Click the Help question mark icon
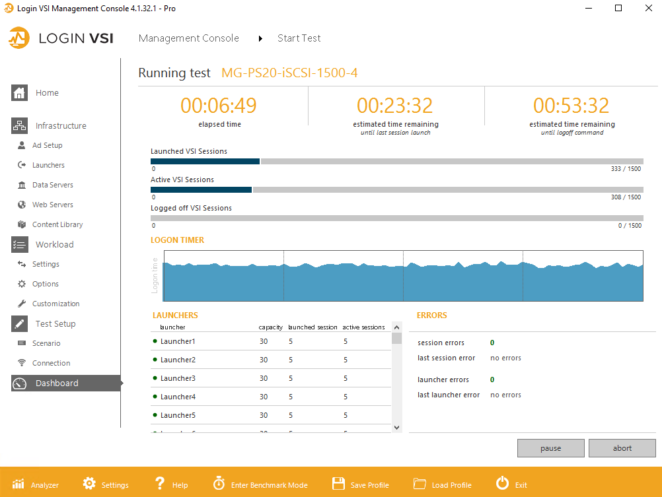Viewport: 662px width, 497px height. pos(160,483)
